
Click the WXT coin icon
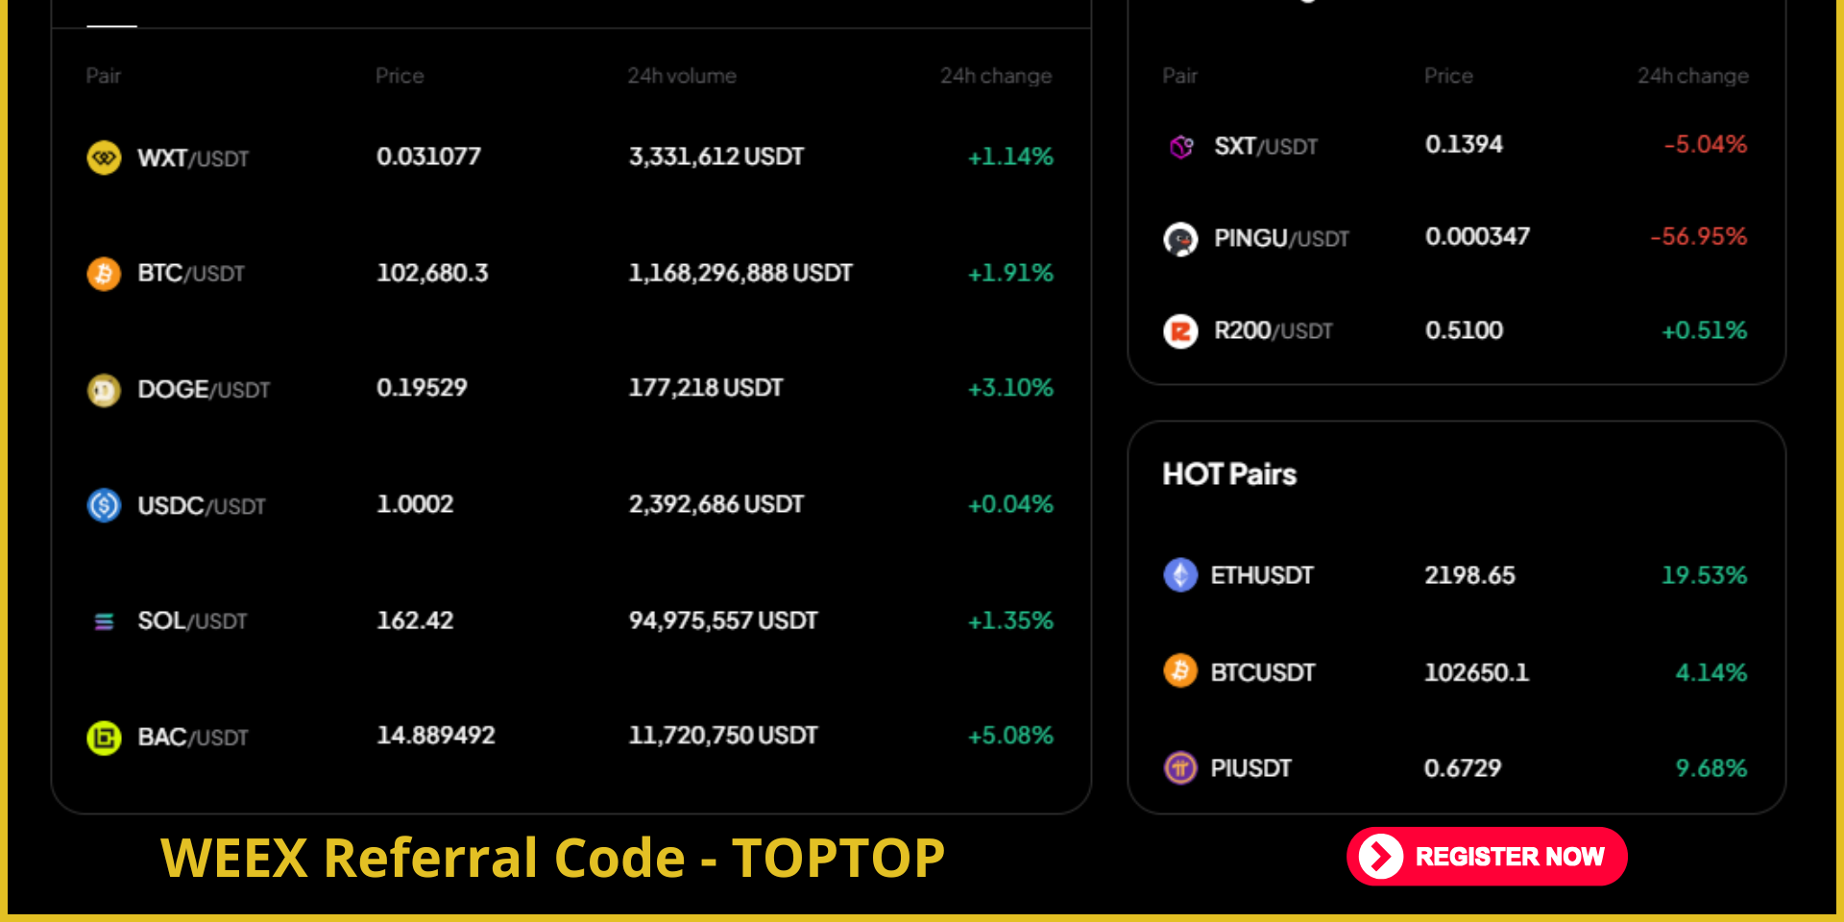pos(104,158)
